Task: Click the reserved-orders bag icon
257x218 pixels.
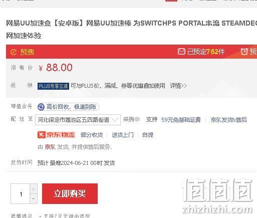Action: coord(181,52)
